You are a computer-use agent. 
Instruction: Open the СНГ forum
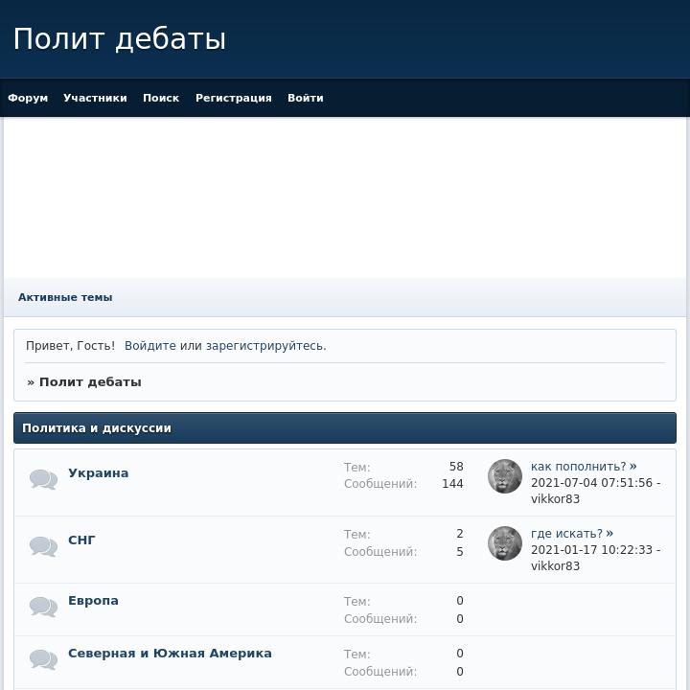click(x=81, y=540)
